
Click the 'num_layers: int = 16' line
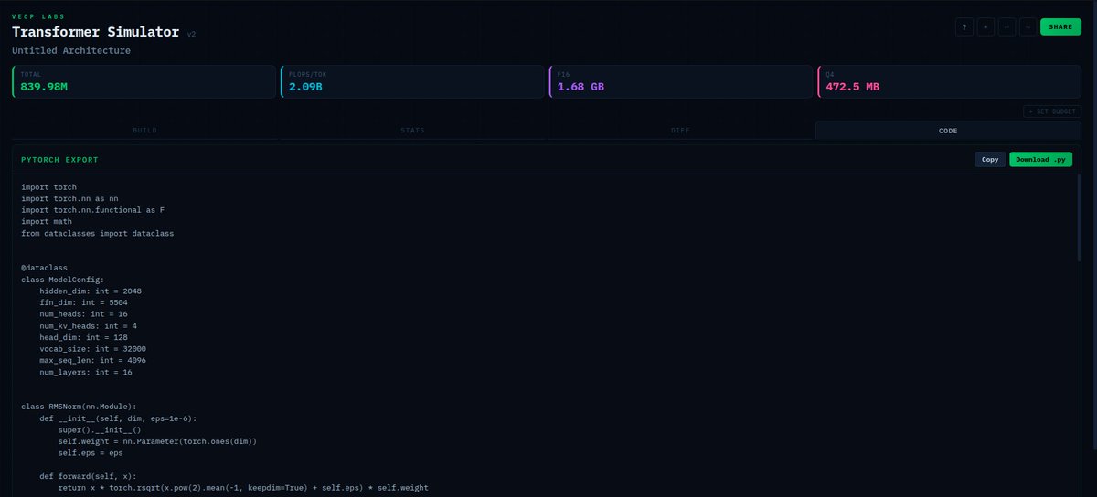tap(86, 372)
